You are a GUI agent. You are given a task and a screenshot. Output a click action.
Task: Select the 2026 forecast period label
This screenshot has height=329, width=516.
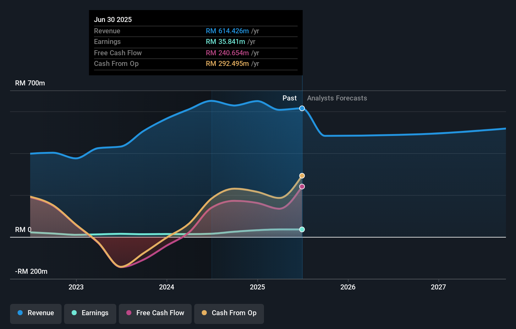(x=348, y=287)
